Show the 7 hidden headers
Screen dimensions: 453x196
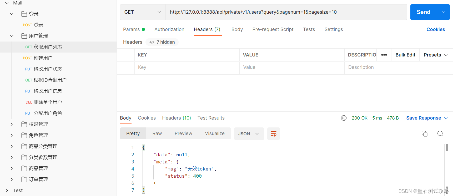point(162,42)
